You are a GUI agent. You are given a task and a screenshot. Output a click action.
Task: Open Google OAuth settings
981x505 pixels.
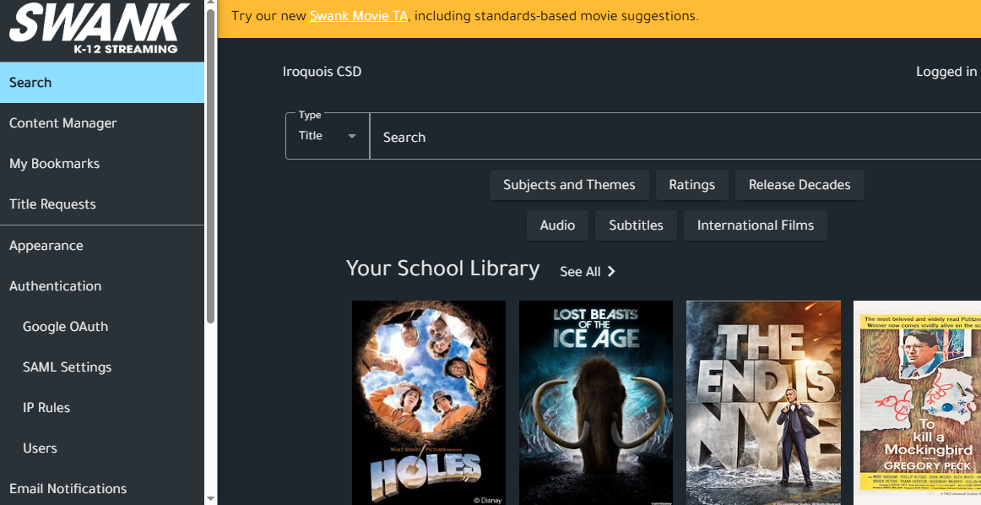[x=102, y=327]
